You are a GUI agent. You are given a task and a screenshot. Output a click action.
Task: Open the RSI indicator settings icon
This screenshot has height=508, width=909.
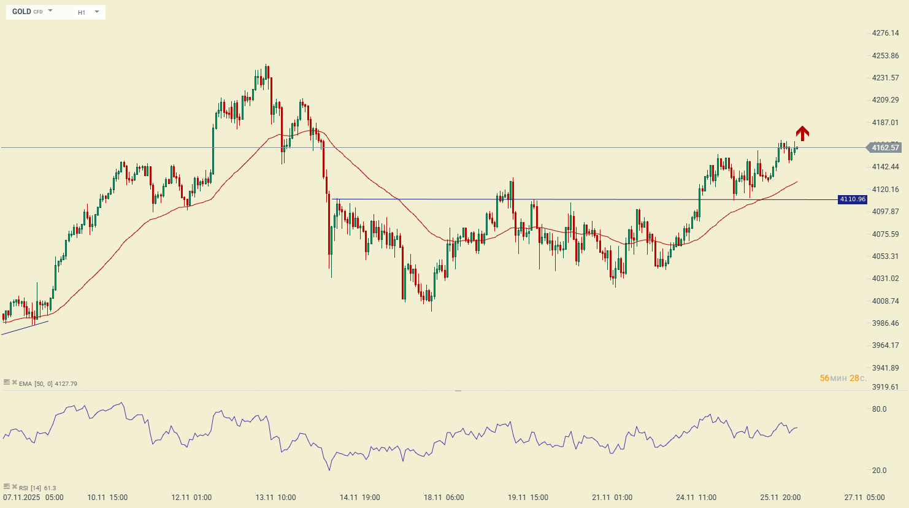click(7, 487)
